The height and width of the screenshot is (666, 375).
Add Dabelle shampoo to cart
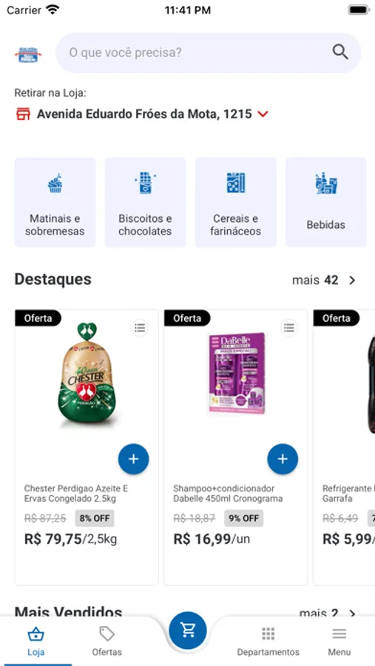pyautogui.click(x=283, y=459)
